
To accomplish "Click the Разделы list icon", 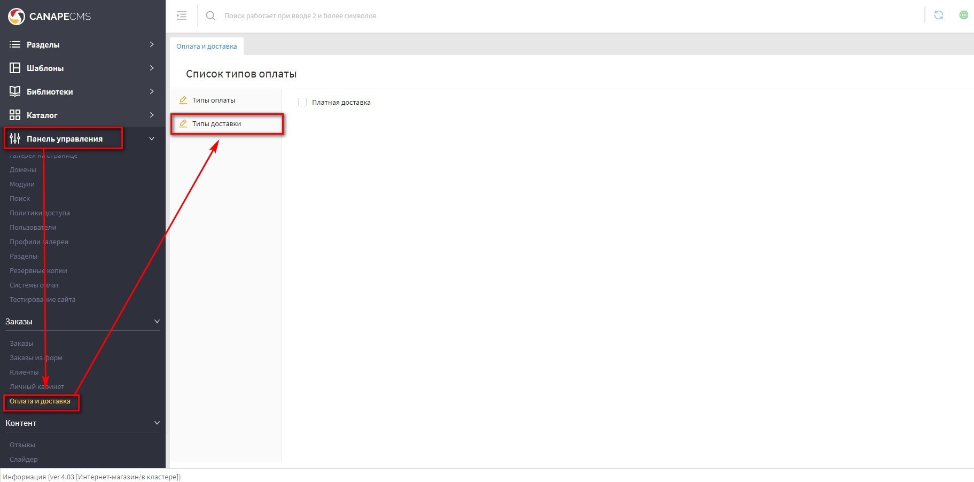I will coord(15,44).
